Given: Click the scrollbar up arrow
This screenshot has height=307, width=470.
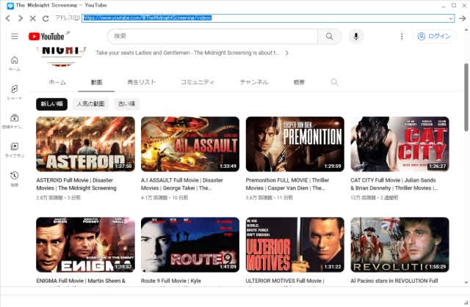Looking at the screenshot, I should click(x=466, y=29).
